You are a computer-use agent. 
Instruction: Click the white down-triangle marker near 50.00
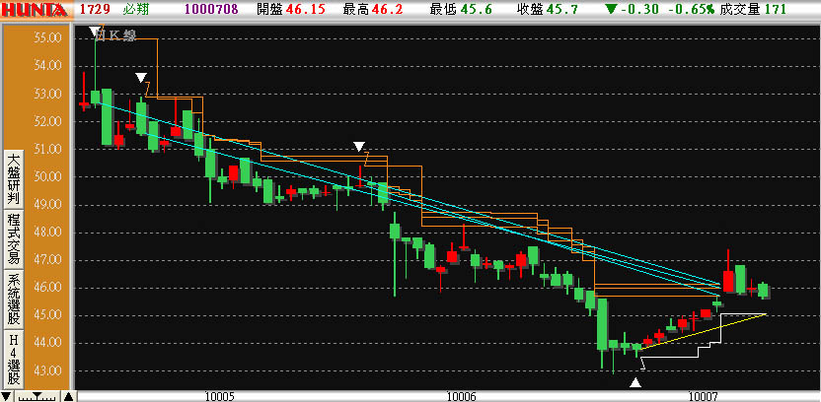pyautogui.click(x=359, y=146)
